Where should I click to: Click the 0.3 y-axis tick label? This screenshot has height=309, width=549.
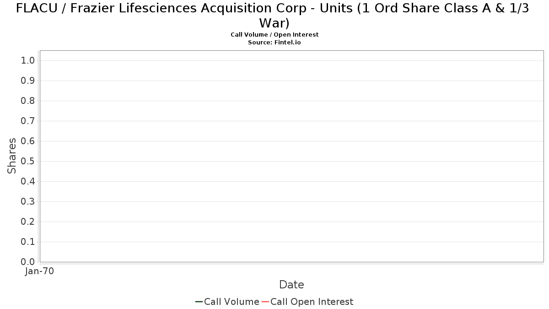[28, 201]
